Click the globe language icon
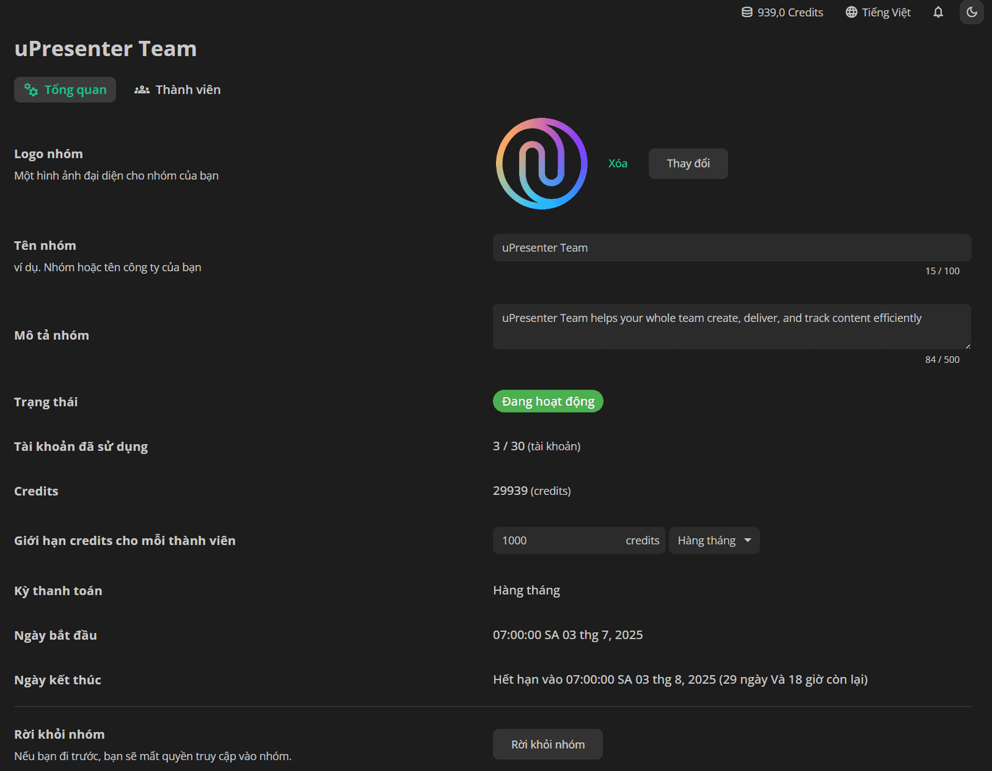Screen dimensions: 992x771 [851, 12]
